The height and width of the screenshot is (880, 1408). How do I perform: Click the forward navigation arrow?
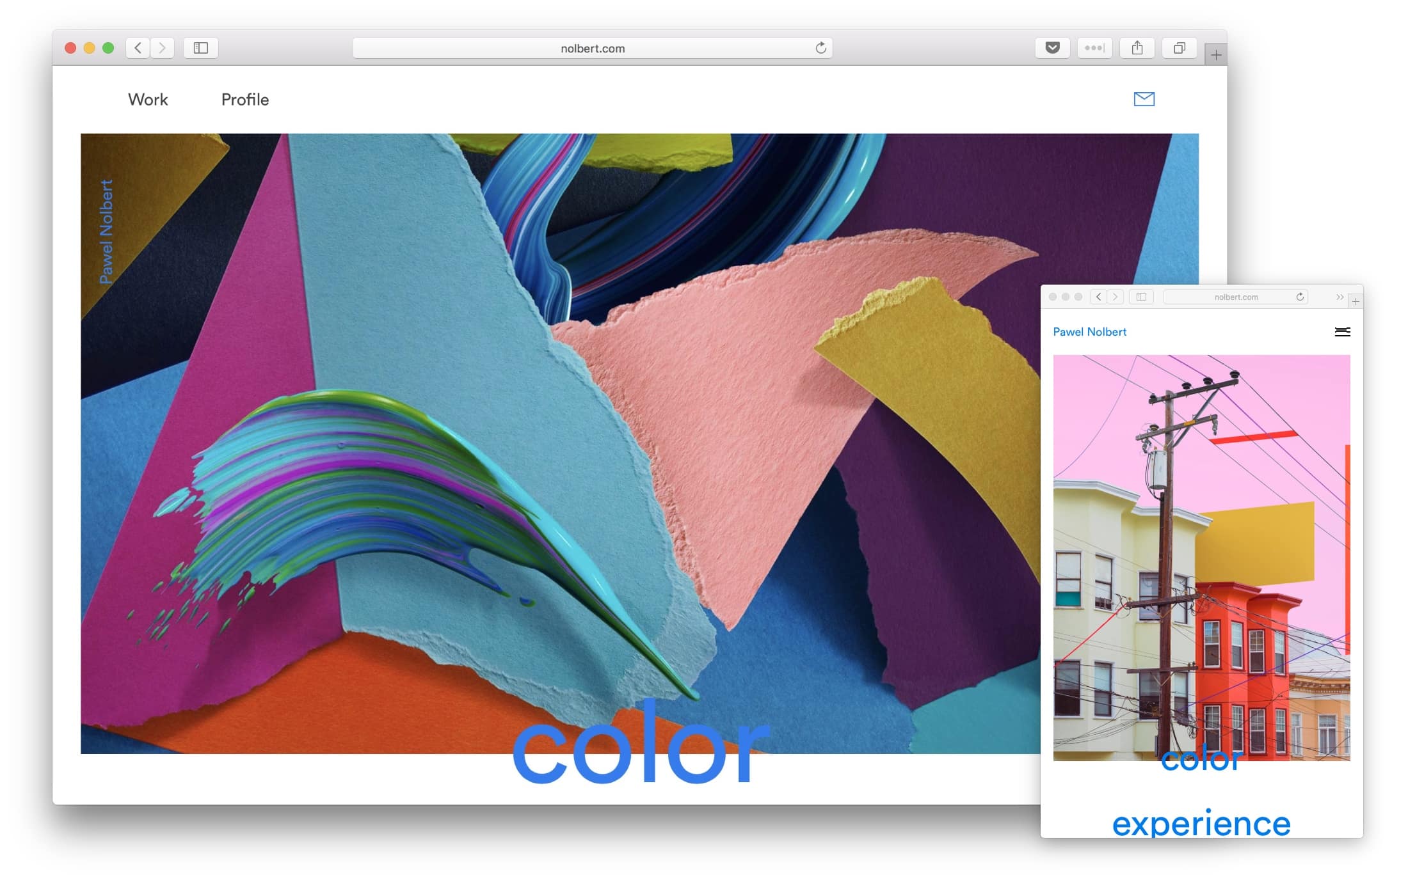point(163,47)
